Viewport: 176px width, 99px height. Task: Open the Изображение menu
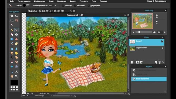pos(40,1)
